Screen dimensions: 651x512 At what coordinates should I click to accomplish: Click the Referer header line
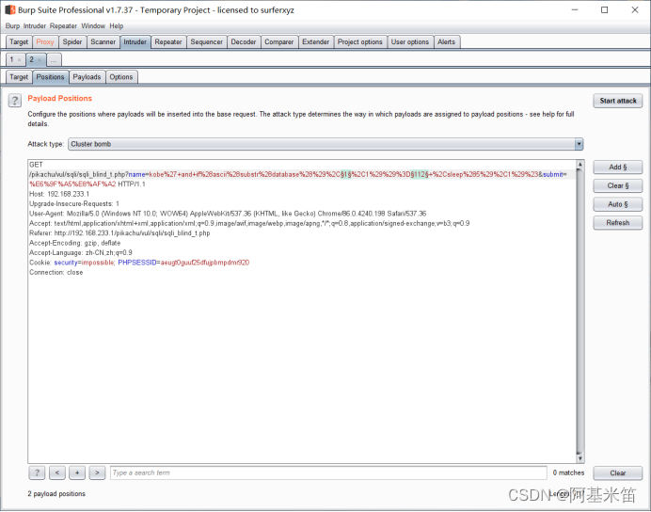coord(119,233)
